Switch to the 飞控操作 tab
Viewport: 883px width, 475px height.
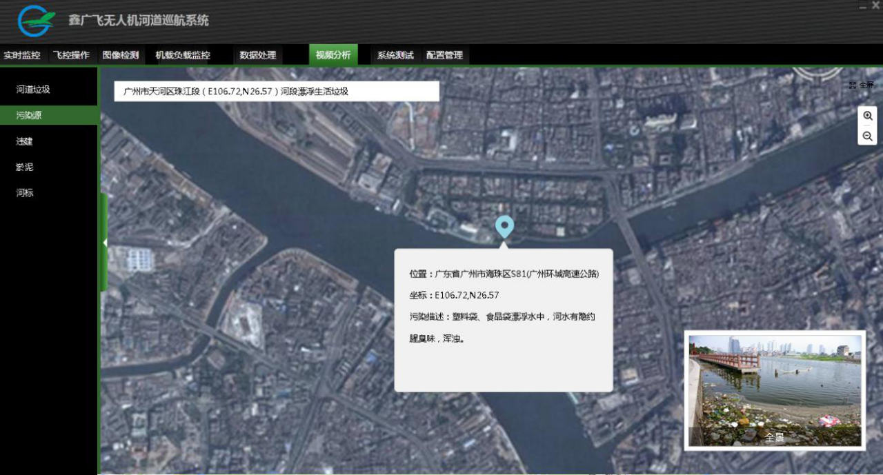71,55
